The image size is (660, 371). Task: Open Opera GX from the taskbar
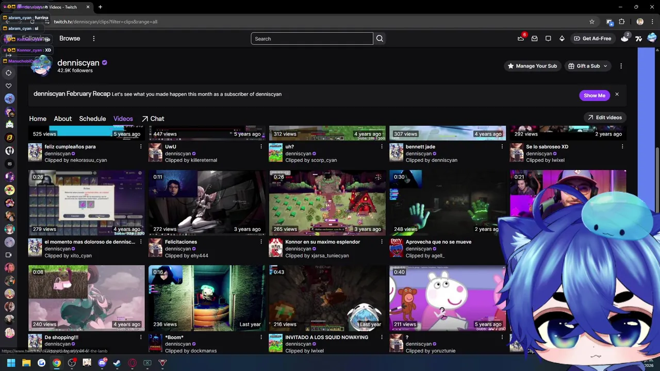(133, 363)
